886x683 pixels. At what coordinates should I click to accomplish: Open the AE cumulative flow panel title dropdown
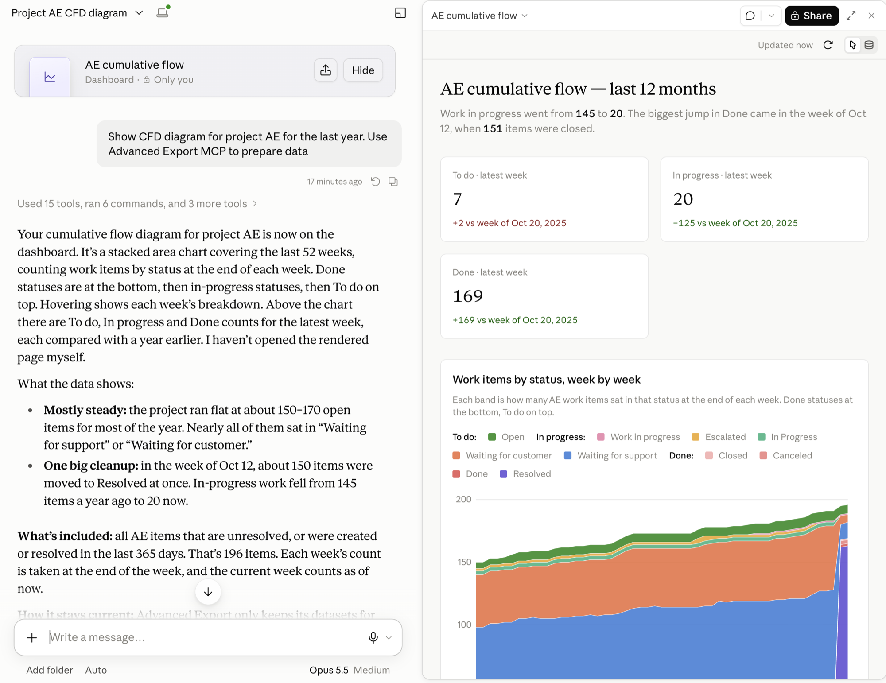[479, 16]
